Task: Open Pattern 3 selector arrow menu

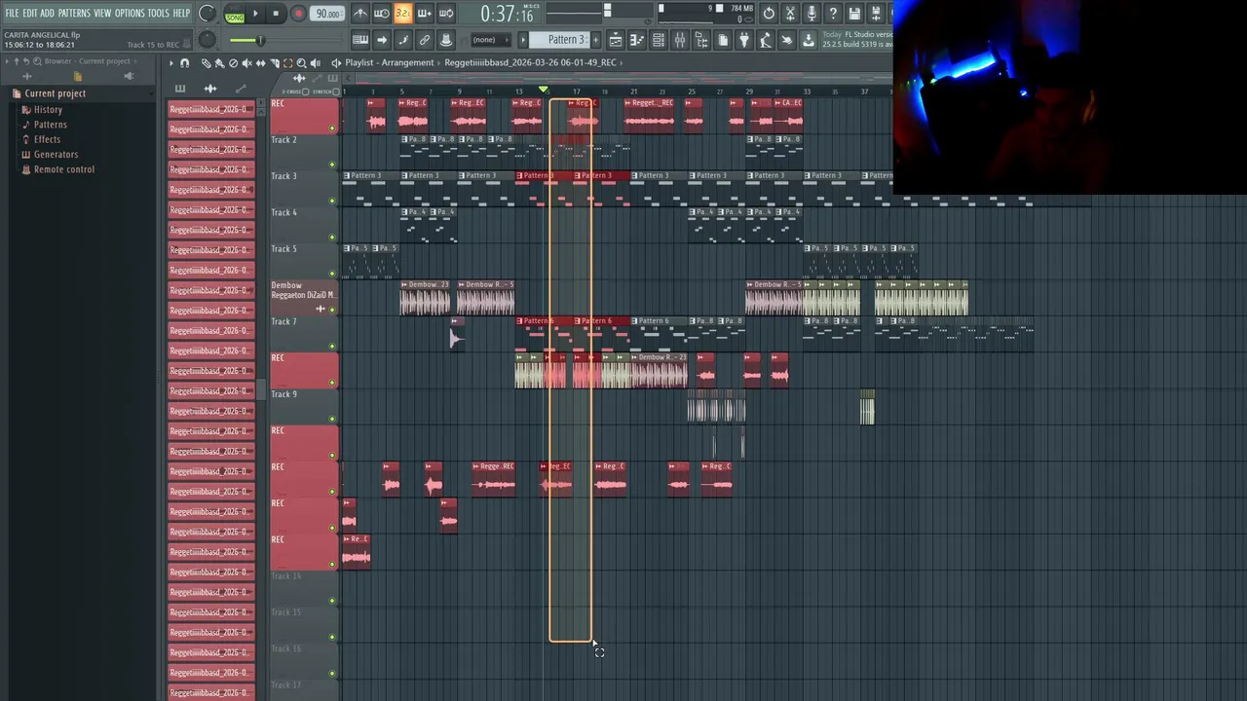Action: point(523,40)
